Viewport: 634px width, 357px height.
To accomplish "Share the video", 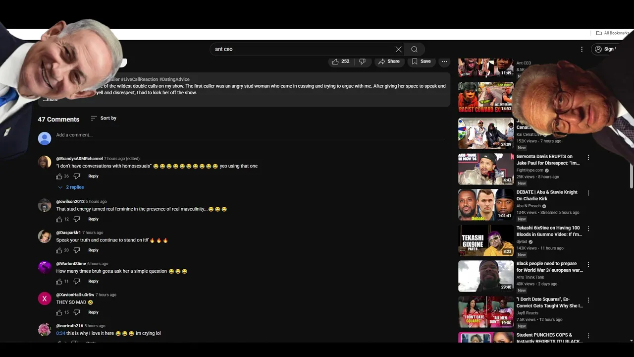I will (389, 61).
